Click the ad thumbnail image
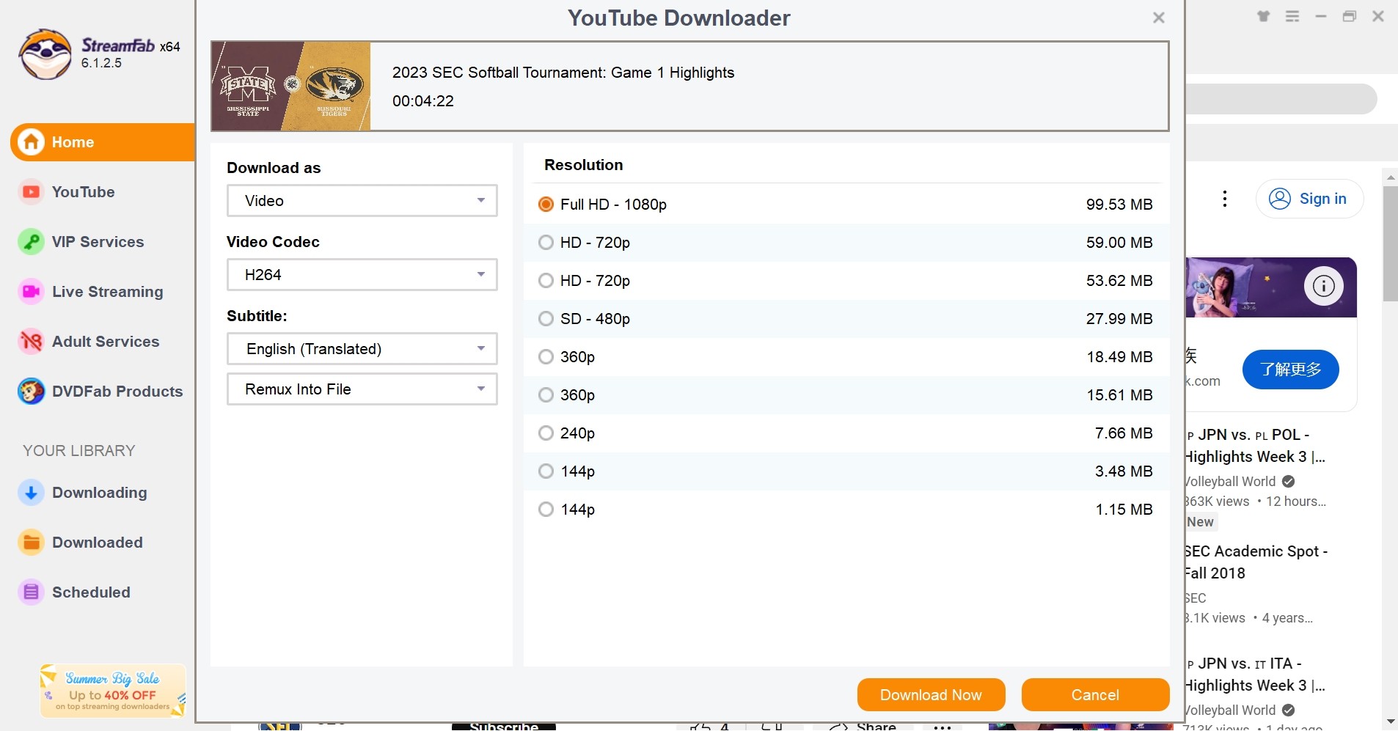 [1271, 287]
